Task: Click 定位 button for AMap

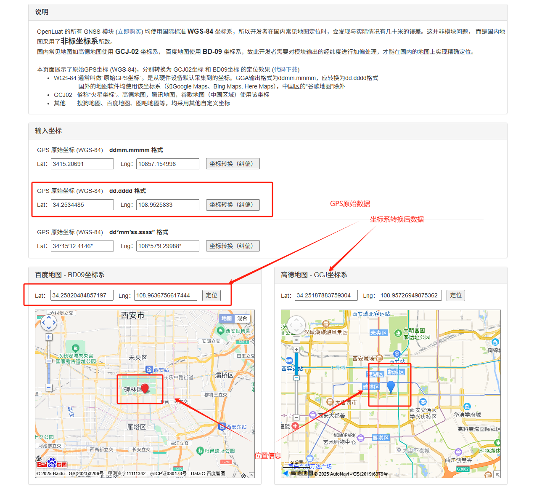Action: click(x=456, y=295)
